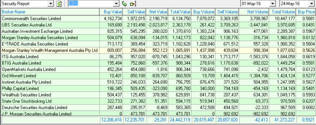The height and width of the screenshot is (125, 316).
Task: Click Ord Minnett buy value 10,401
Action: [x=116, y=76]
